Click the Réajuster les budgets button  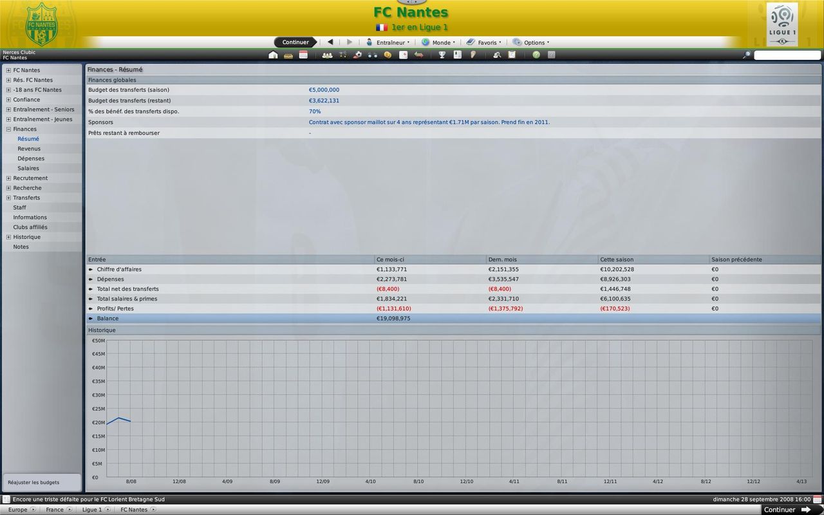[33, 482]
